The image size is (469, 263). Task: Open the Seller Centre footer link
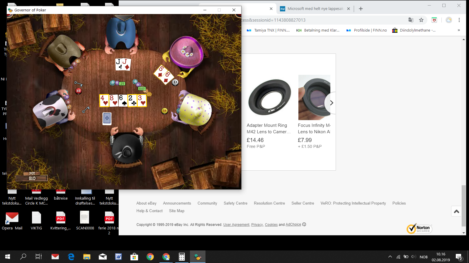(303, 203)
